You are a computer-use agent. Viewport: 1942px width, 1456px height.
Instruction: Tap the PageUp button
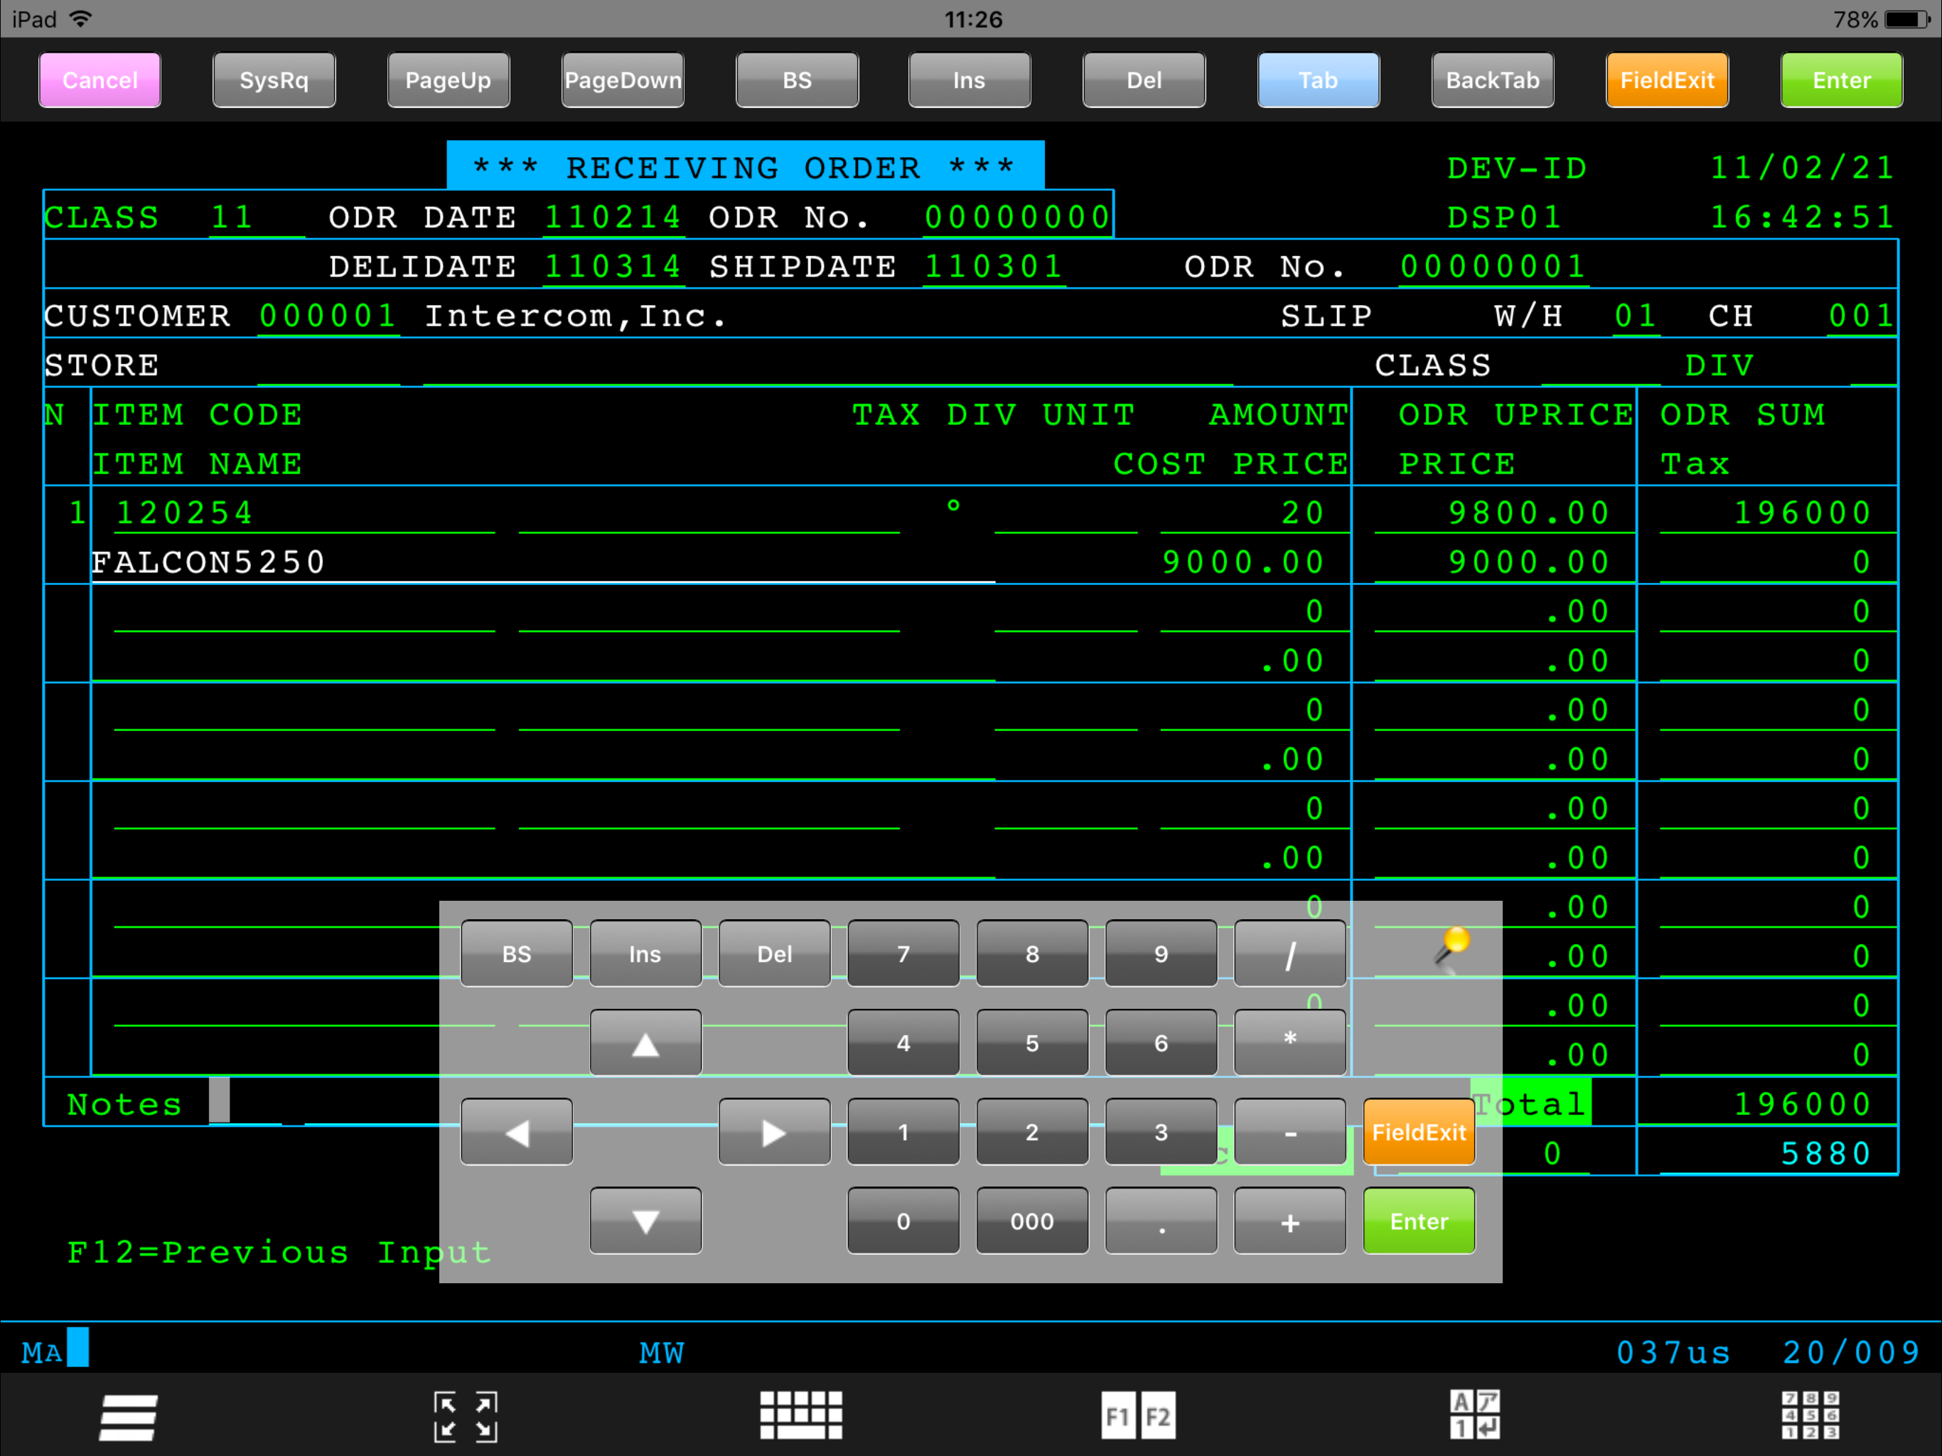point(448,80)
